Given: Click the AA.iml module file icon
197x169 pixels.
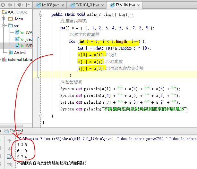Looking at the screenshot, I should (x=11, y=52).
